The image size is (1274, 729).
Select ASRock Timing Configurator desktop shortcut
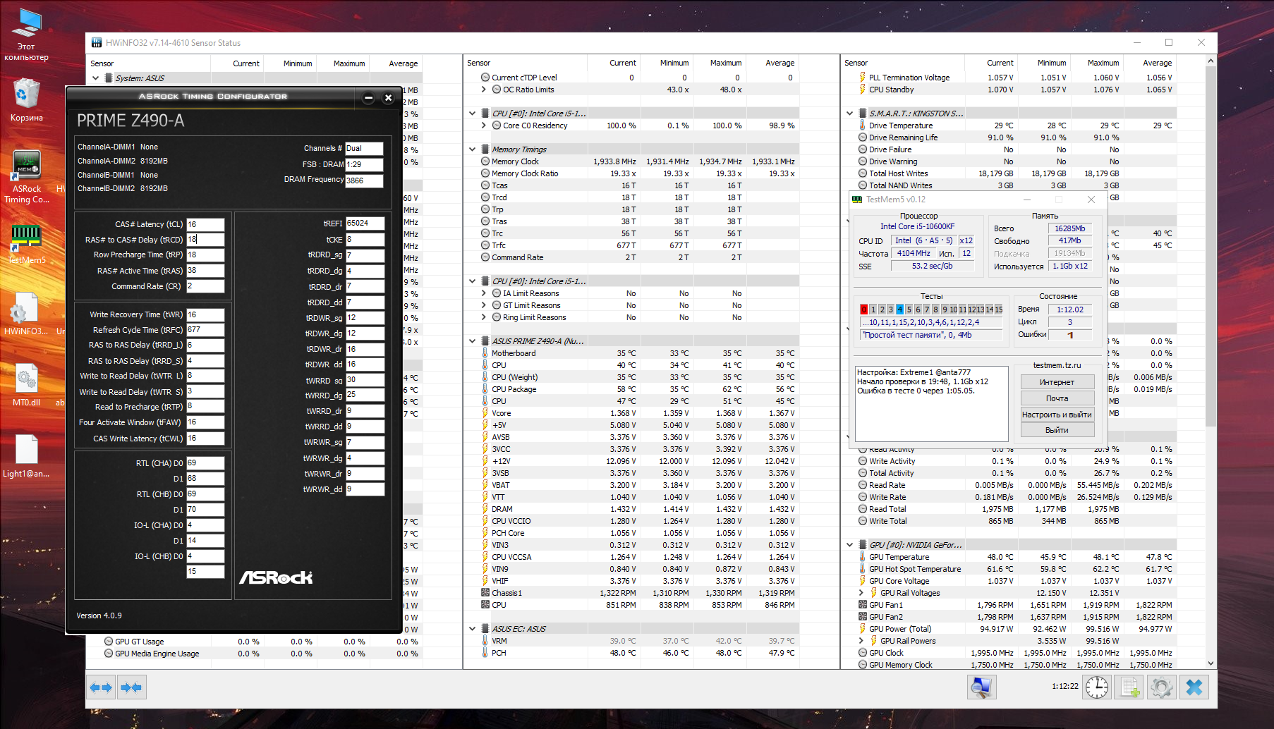tap(27, 177)
